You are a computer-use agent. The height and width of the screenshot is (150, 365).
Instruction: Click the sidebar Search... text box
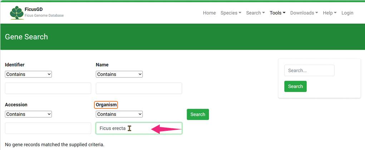[309, 70]
